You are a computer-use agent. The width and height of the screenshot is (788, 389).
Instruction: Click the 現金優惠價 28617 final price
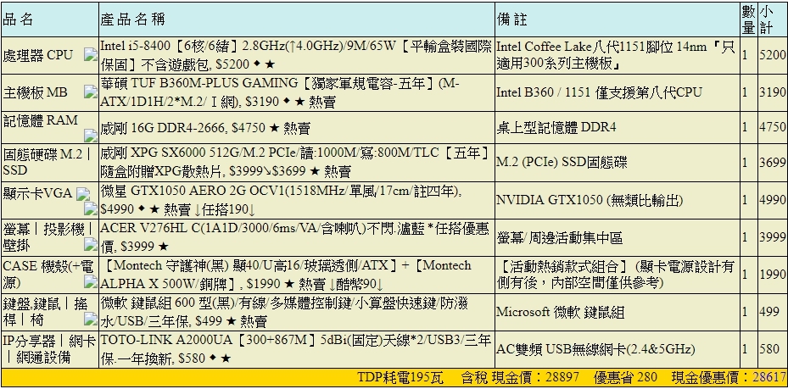pos(729,377)
